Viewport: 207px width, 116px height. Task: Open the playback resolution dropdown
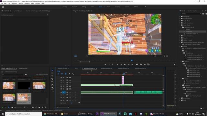pyautogui.click(x=158, y=56)
